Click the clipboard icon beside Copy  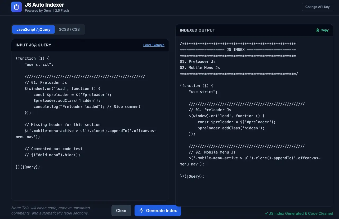317,30
